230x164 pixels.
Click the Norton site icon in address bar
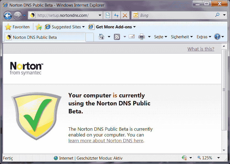(x=32, y=15)
